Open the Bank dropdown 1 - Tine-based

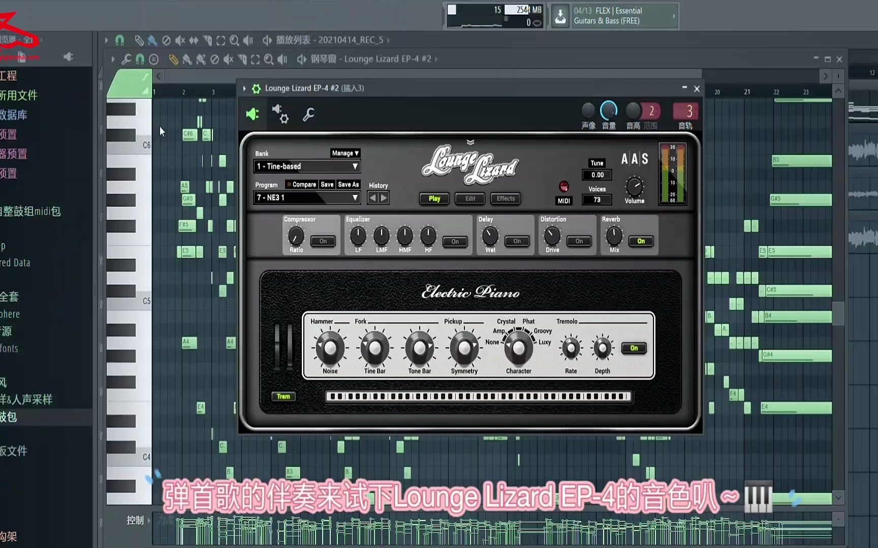tap(307, 166)
